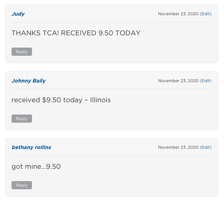
Task: Edit Johnny Baily's comment
Action: 205,81
